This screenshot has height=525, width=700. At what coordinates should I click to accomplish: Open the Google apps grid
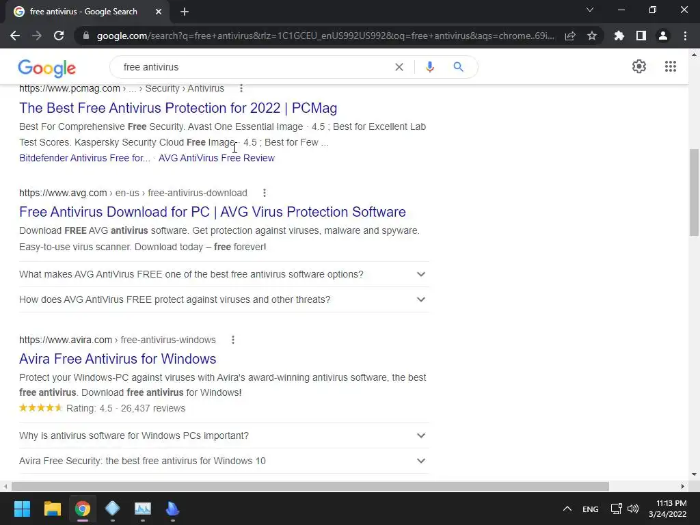[x=671, y=66]
